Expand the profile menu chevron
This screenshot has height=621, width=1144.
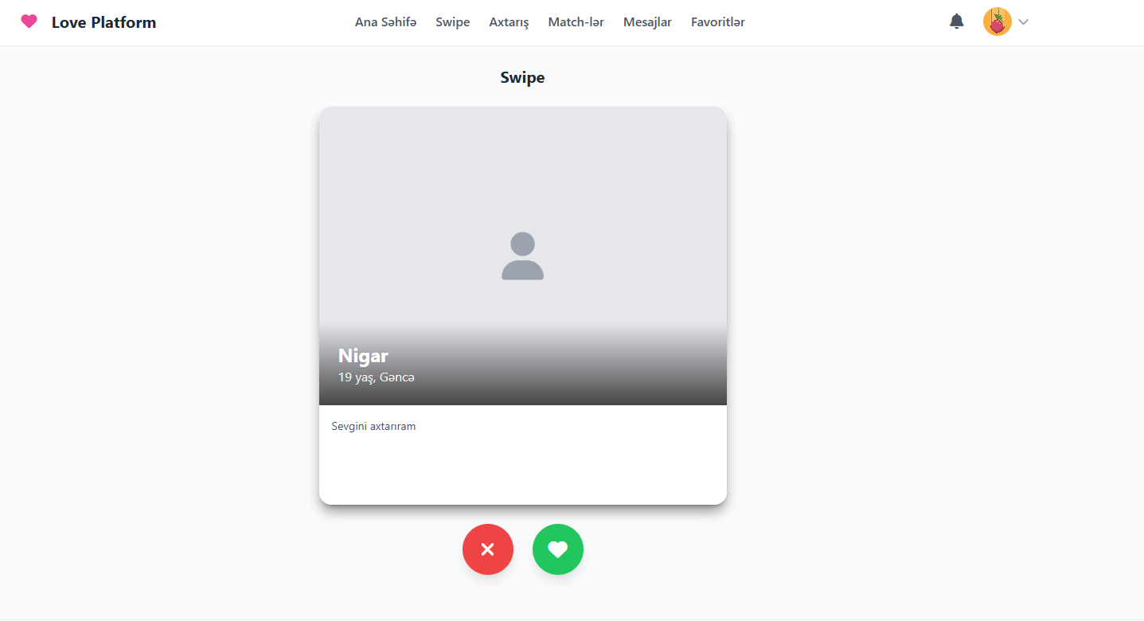pos(1024,22)
